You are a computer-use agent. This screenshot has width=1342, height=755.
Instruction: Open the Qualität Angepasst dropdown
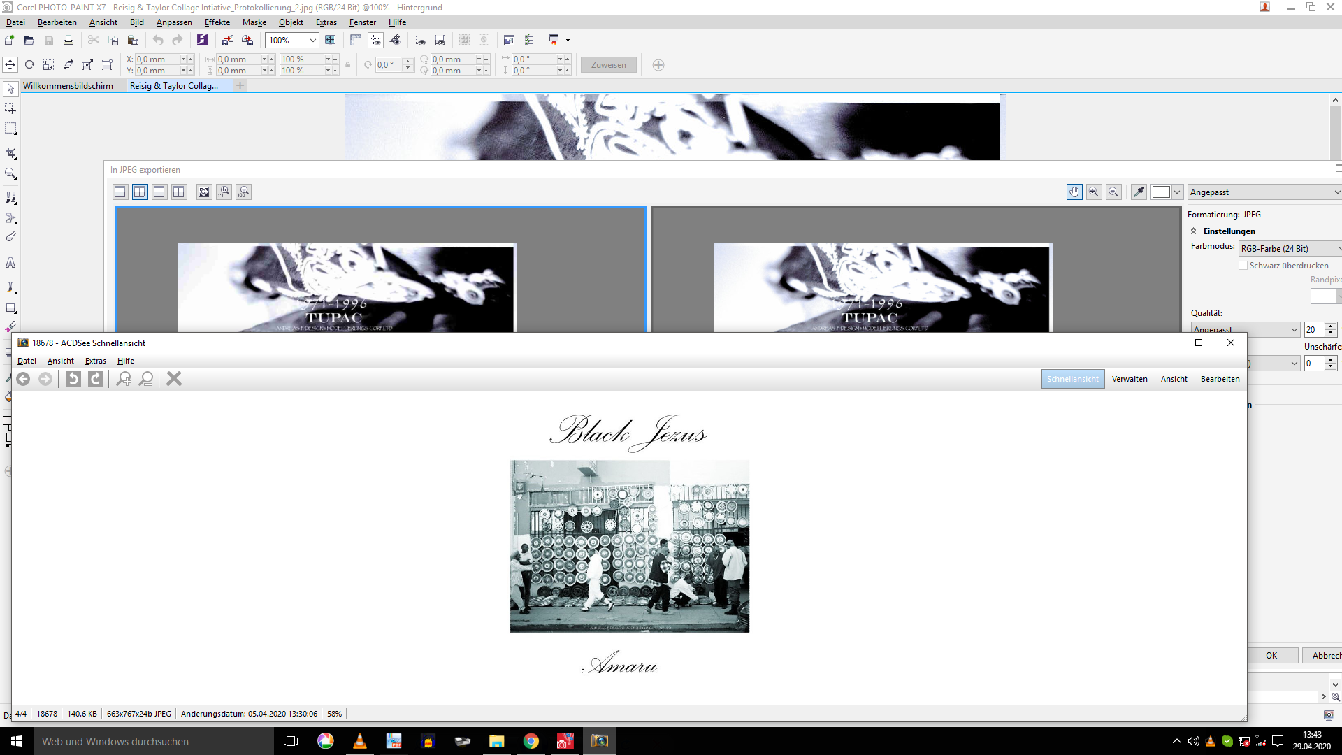click(x=1245, y=329)
